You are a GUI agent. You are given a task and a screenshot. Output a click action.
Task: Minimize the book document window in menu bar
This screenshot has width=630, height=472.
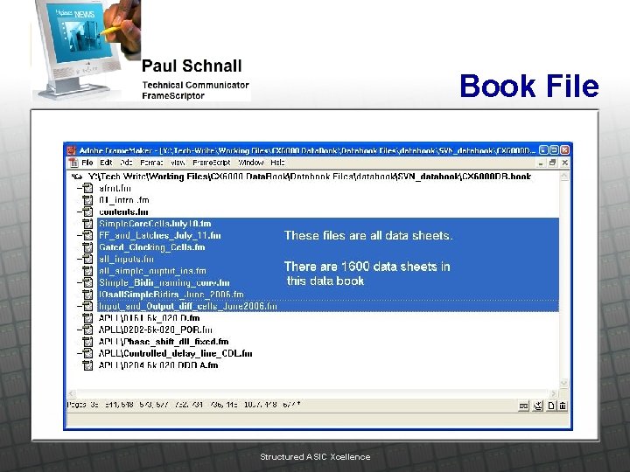pos(541,163)
